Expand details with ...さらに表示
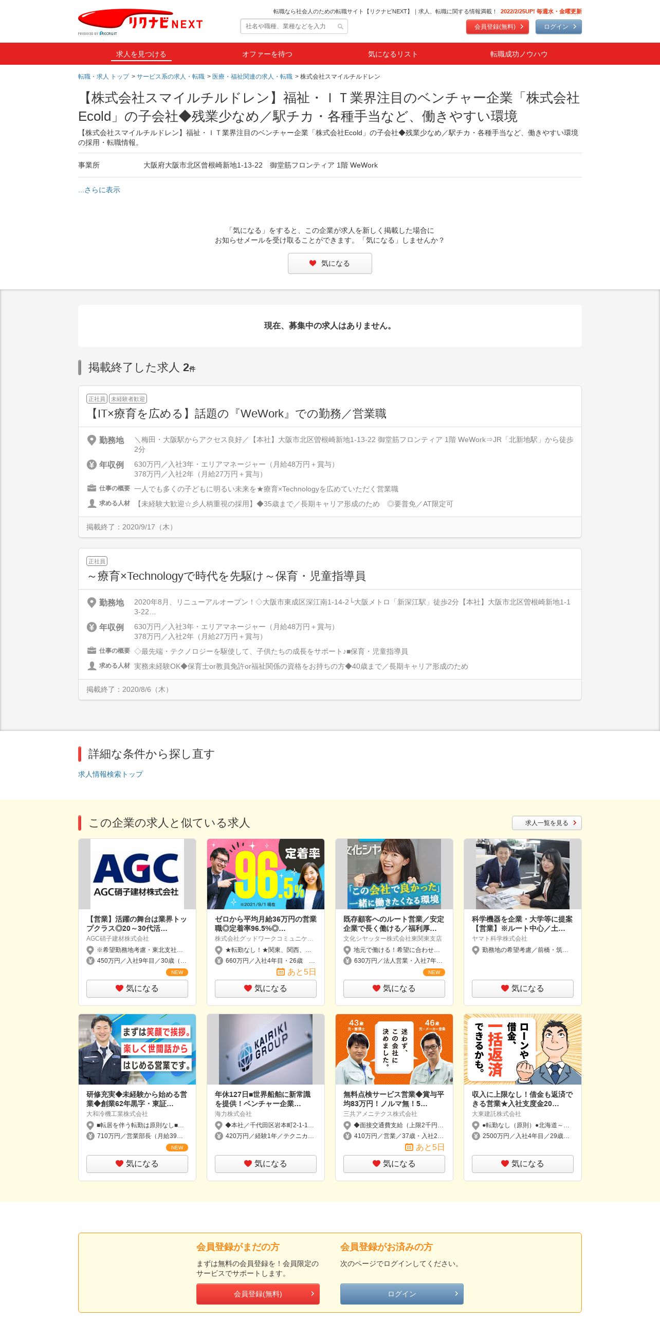The width and height of the screenshot is (660, 1320). 99,190
